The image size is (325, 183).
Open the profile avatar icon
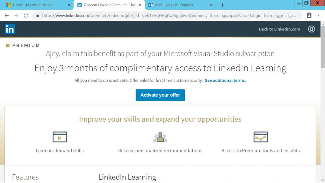click(x=311, y=29)
